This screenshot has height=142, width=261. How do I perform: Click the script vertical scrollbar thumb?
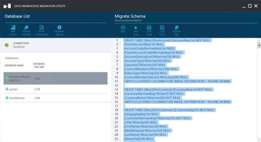[x=259, y=45]
